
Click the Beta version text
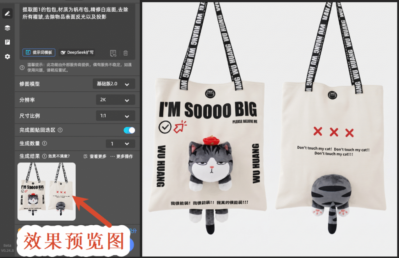[7, 248]
